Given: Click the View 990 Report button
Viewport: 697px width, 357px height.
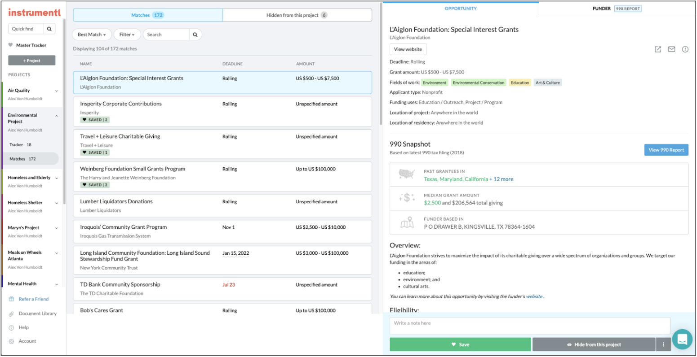Looking at the screenshot, I should tap(666, 150).
